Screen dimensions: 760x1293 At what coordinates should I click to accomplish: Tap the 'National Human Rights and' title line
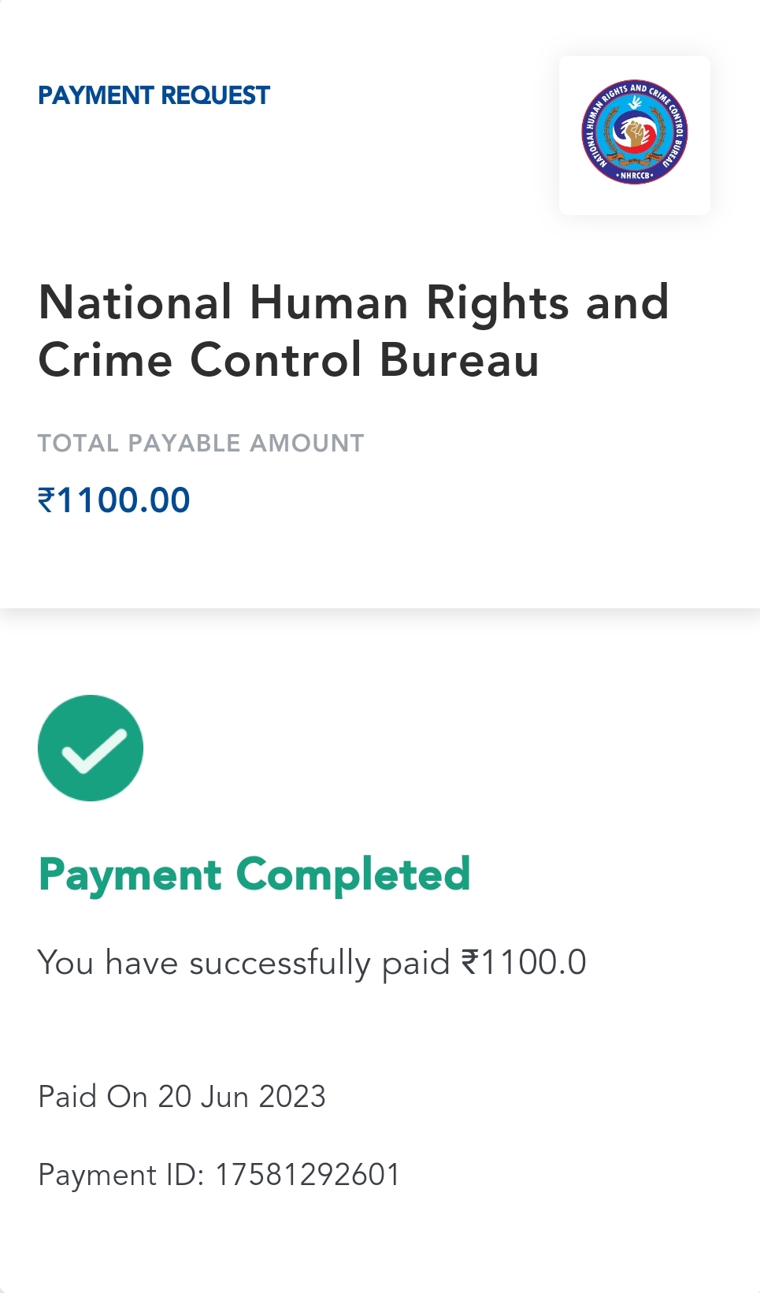click(x=354, y=303)
